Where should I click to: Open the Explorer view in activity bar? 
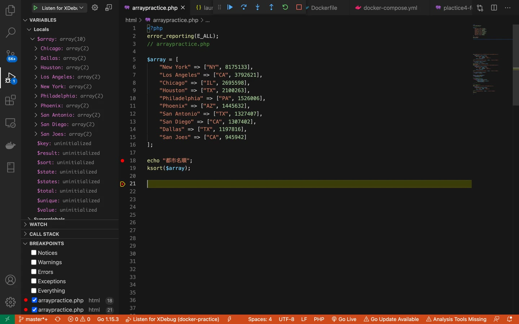10,10
